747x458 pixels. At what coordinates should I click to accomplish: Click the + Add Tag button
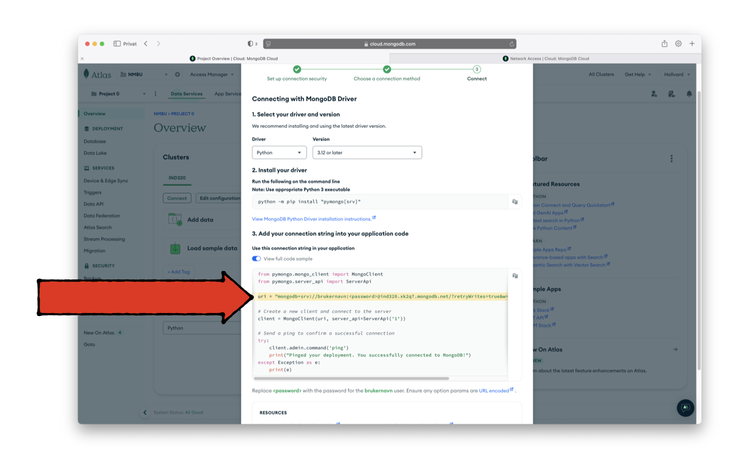click(x=179, y=272)
